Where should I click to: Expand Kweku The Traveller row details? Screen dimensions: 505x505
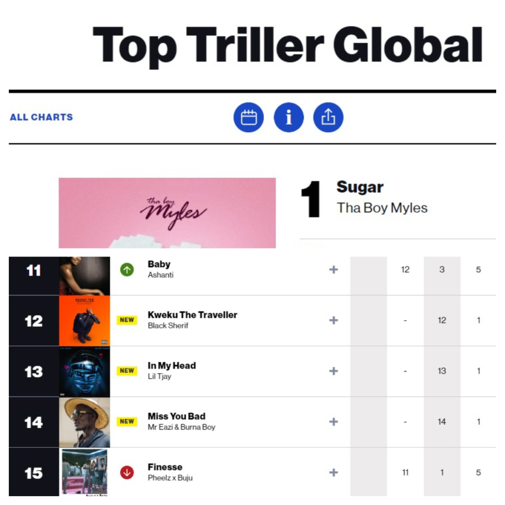click(x=334, y=320)
